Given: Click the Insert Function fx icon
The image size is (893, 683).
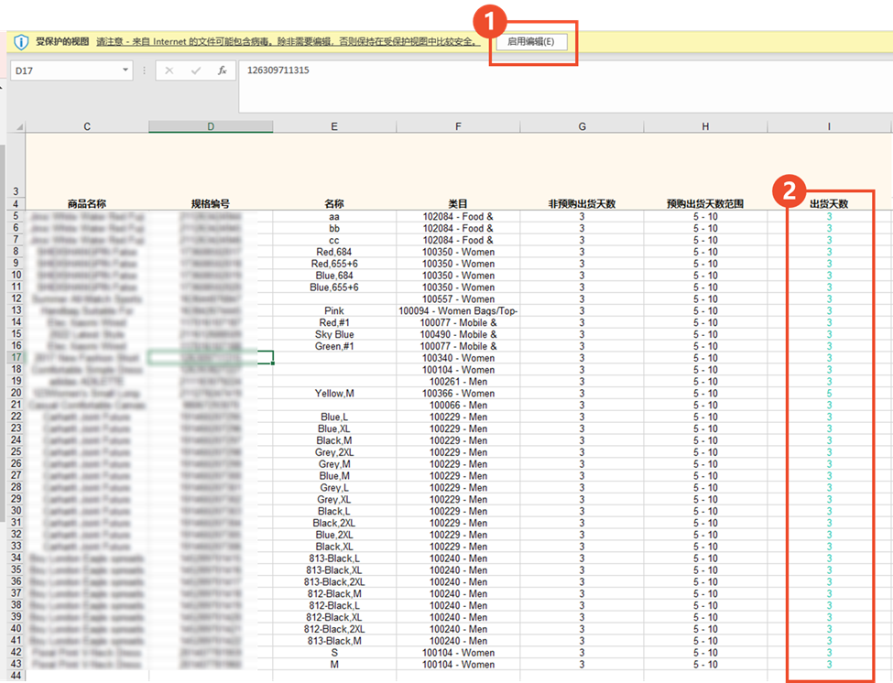Looking at the screenshot, I should click(222, 70).
